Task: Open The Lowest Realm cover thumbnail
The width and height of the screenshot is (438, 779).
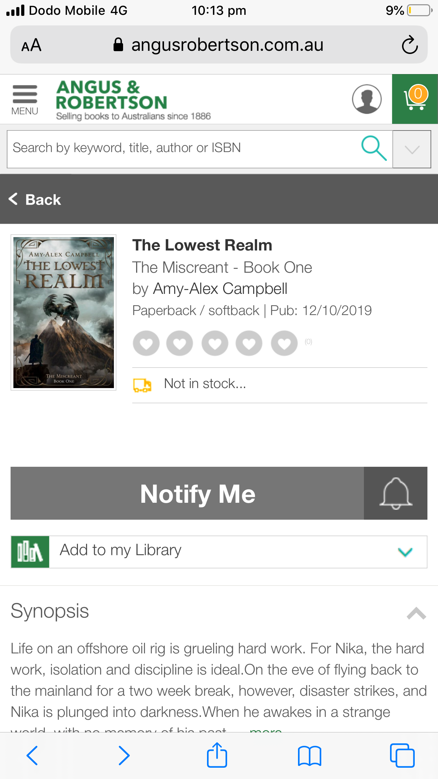Action: 63,313
